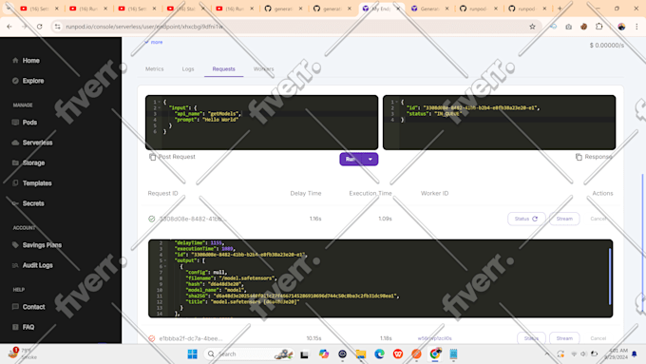Click the 1.16s delay time value

point(315,219)
